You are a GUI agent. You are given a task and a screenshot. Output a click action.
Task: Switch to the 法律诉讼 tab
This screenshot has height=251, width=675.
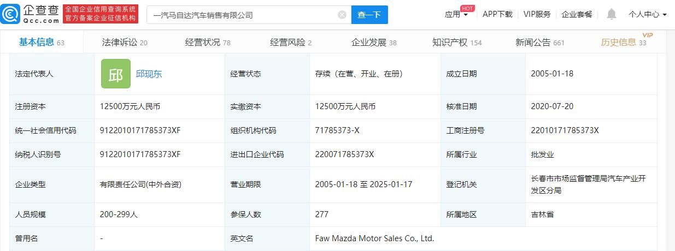pos(125,42)
